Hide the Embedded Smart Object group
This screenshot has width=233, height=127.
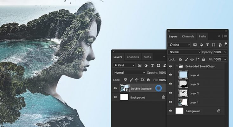pyautogui.click(x=171, y=66)
